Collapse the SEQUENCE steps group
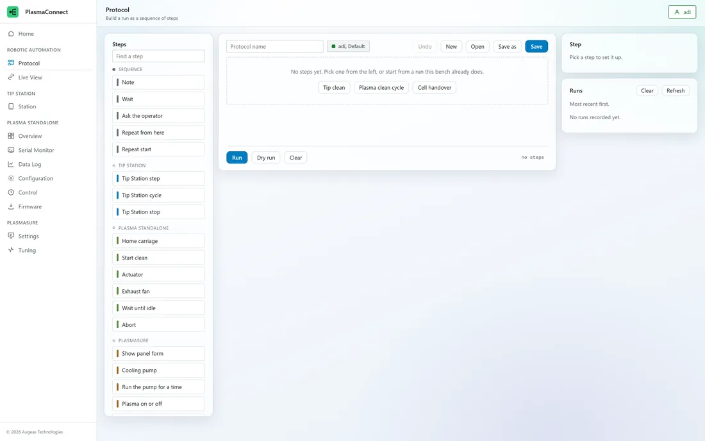Image resolution: width=705 pixels, height=441 pixels. 128,69
